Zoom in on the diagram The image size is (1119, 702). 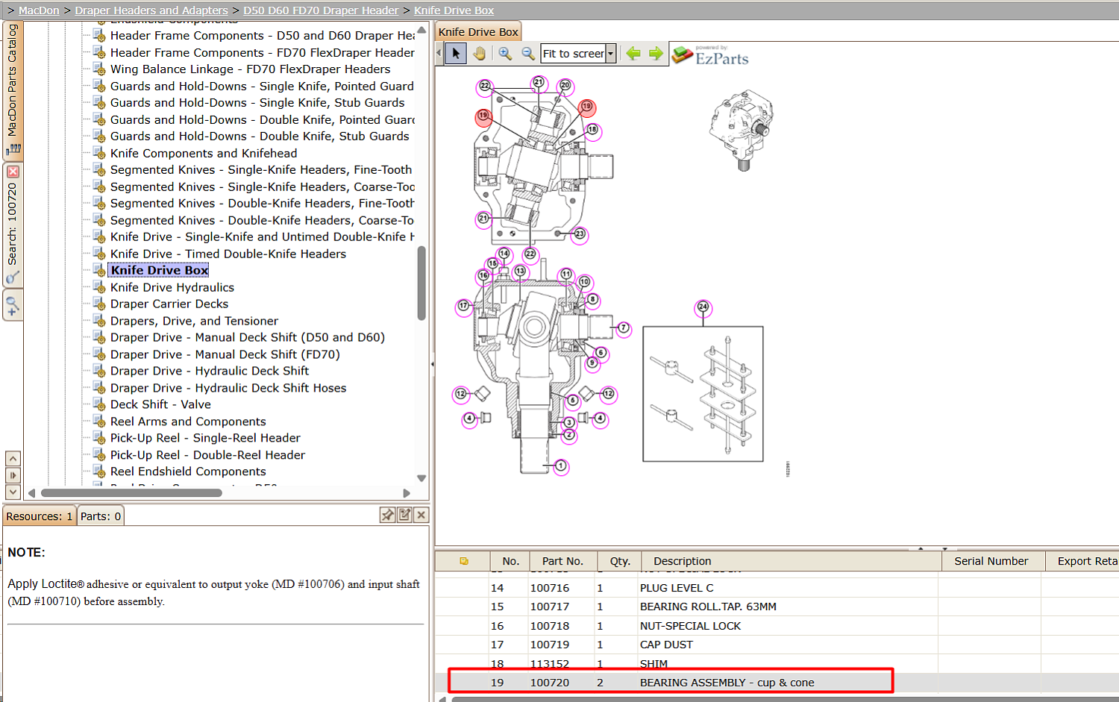point(505,54)
